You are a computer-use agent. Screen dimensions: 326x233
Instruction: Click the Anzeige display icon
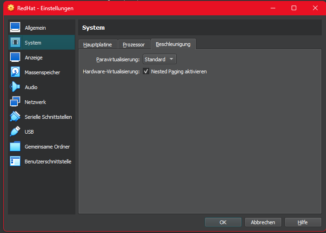[15, 57]
